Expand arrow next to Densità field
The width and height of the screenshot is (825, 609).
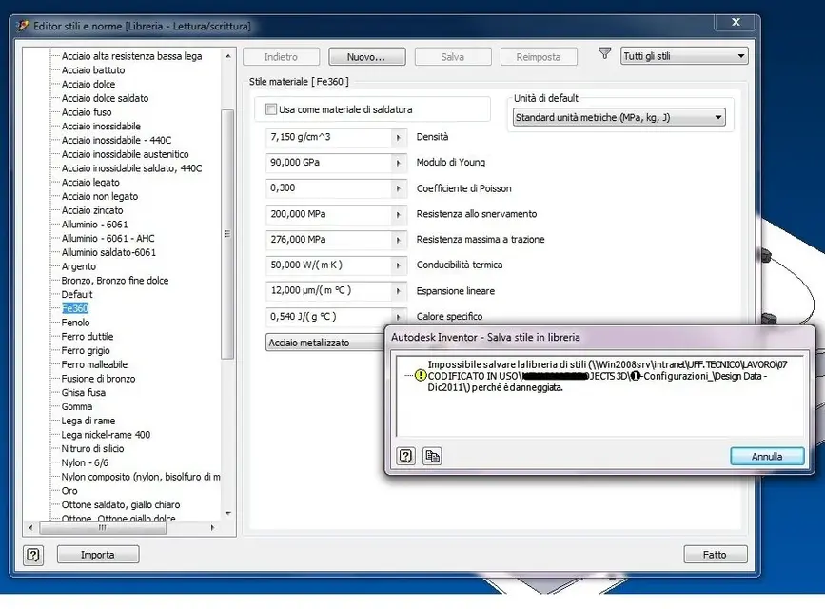click(x=399, y=137)
